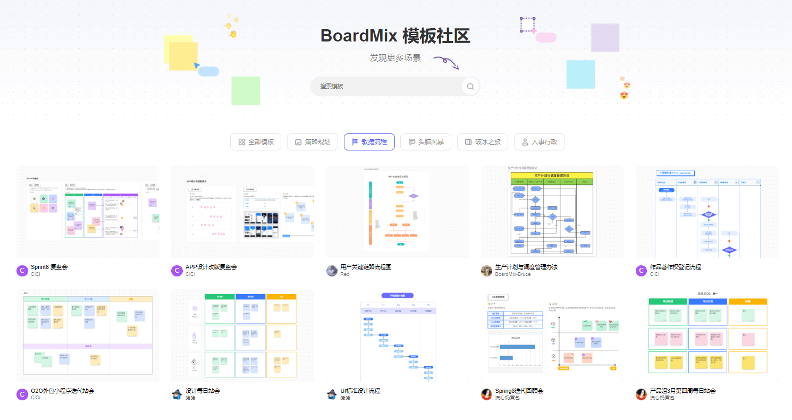The image size is (792, 420).
Task: Click the title O2O外包小程序迭代站会
Action: [x=63, y=391]
